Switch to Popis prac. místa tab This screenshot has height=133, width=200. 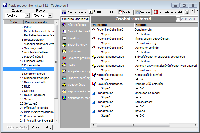pyautogui.click(x=102, y=12)
